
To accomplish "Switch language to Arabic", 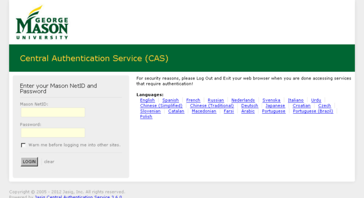I will [248, 111].
